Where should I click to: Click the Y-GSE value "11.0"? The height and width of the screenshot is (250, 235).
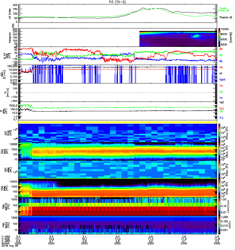[118, 239]
